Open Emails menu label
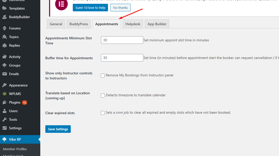 click(x=14, y=74)
